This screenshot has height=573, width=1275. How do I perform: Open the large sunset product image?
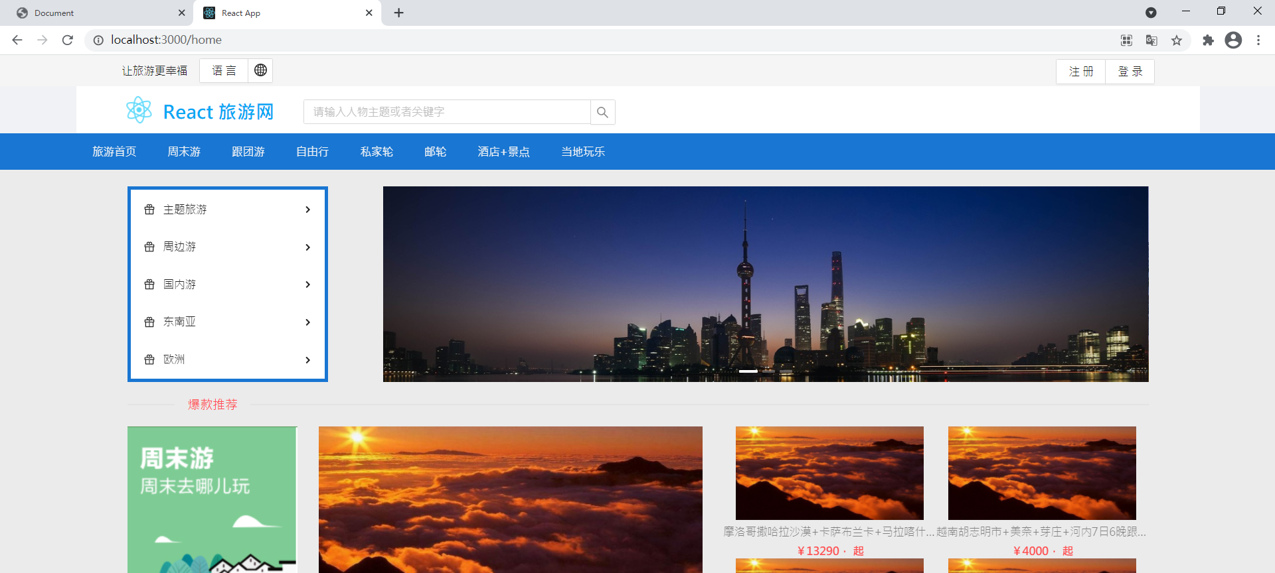pyautogui.click(x=511, y=499)
